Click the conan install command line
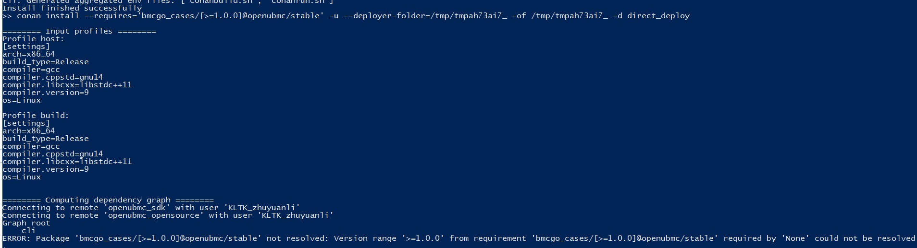 coord(346,16)
